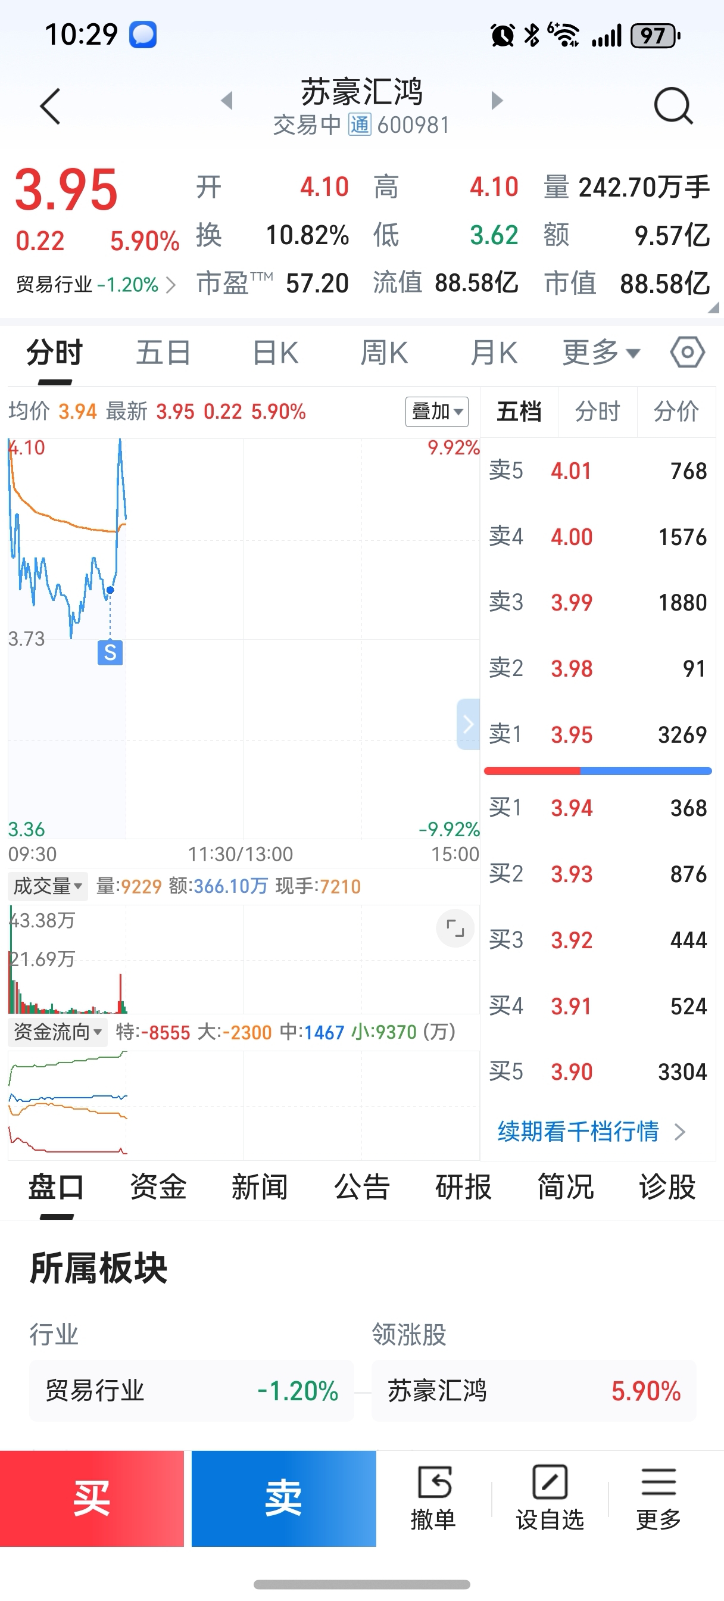The width and height of the screenshot is (724, 1601).
Task: Tap the blue S signal marker on chart
Action: 110,652
